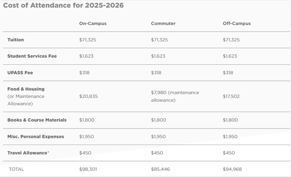Screen dimensions: 291x177
Task: Click the Off-Campus food and housing amount $17,502
Action: (231, 96)
